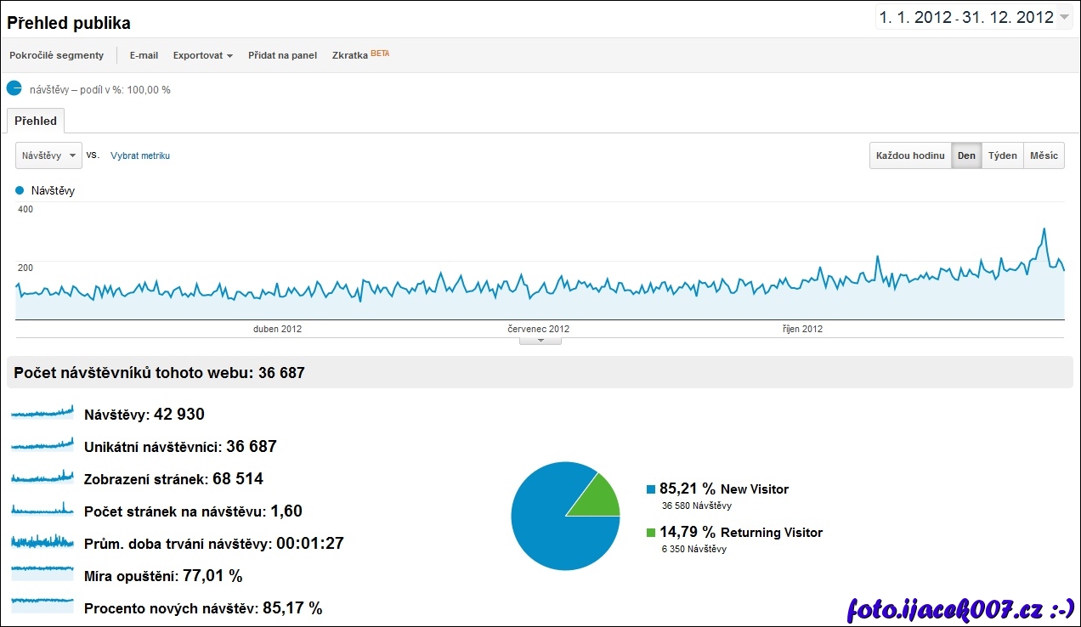This screenshot has height=627, width=1081.
Task: Click the Unikátní návštěvníci sparkline icon
Action: (x=42, y=446)
